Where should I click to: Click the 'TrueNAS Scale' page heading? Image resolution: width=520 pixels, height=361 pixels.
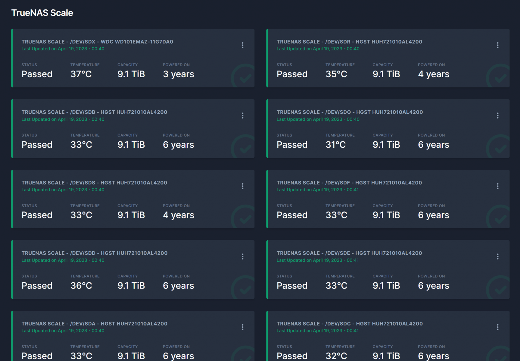(42, 13)
